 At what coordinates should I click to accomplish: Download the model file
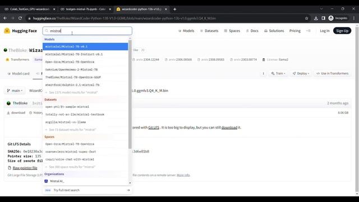click(x=16, y=113)
